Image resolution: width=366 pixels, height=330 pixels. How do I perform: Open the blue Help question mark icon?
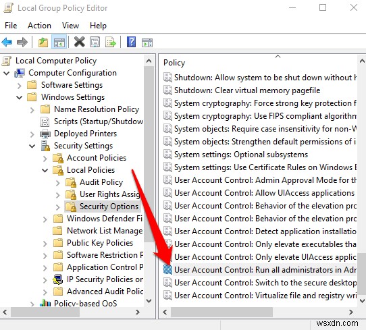coord(131,42)
